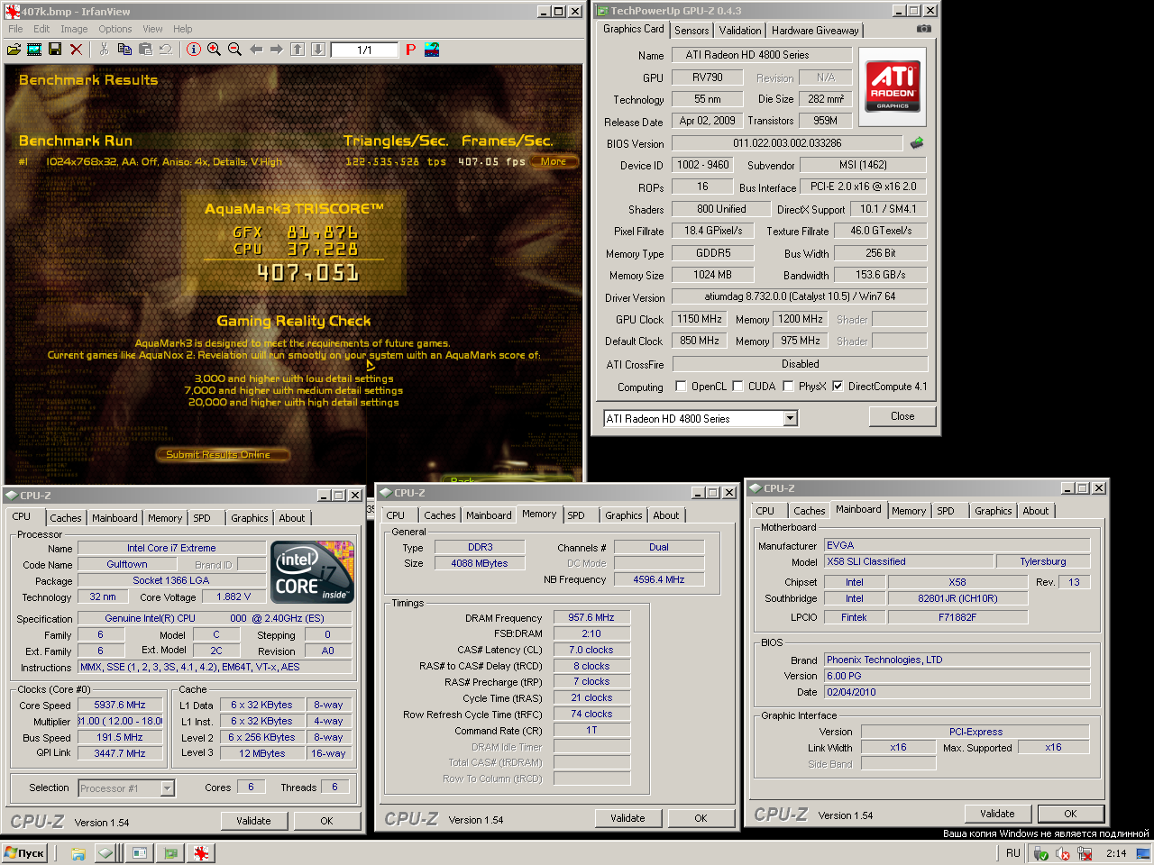
Task: Open IrfanView Help menu
Action: point(183,29)
